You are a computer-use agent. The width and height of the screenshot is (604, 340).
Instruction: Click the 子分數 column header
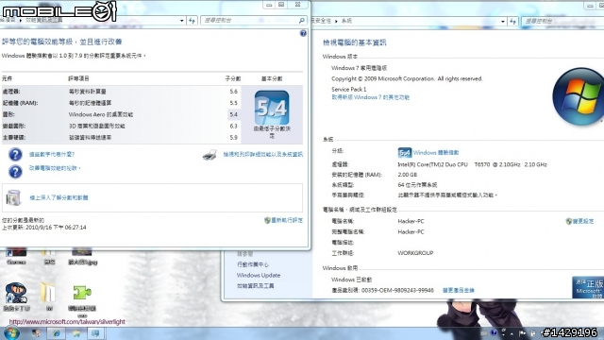(x=233, y=78)
